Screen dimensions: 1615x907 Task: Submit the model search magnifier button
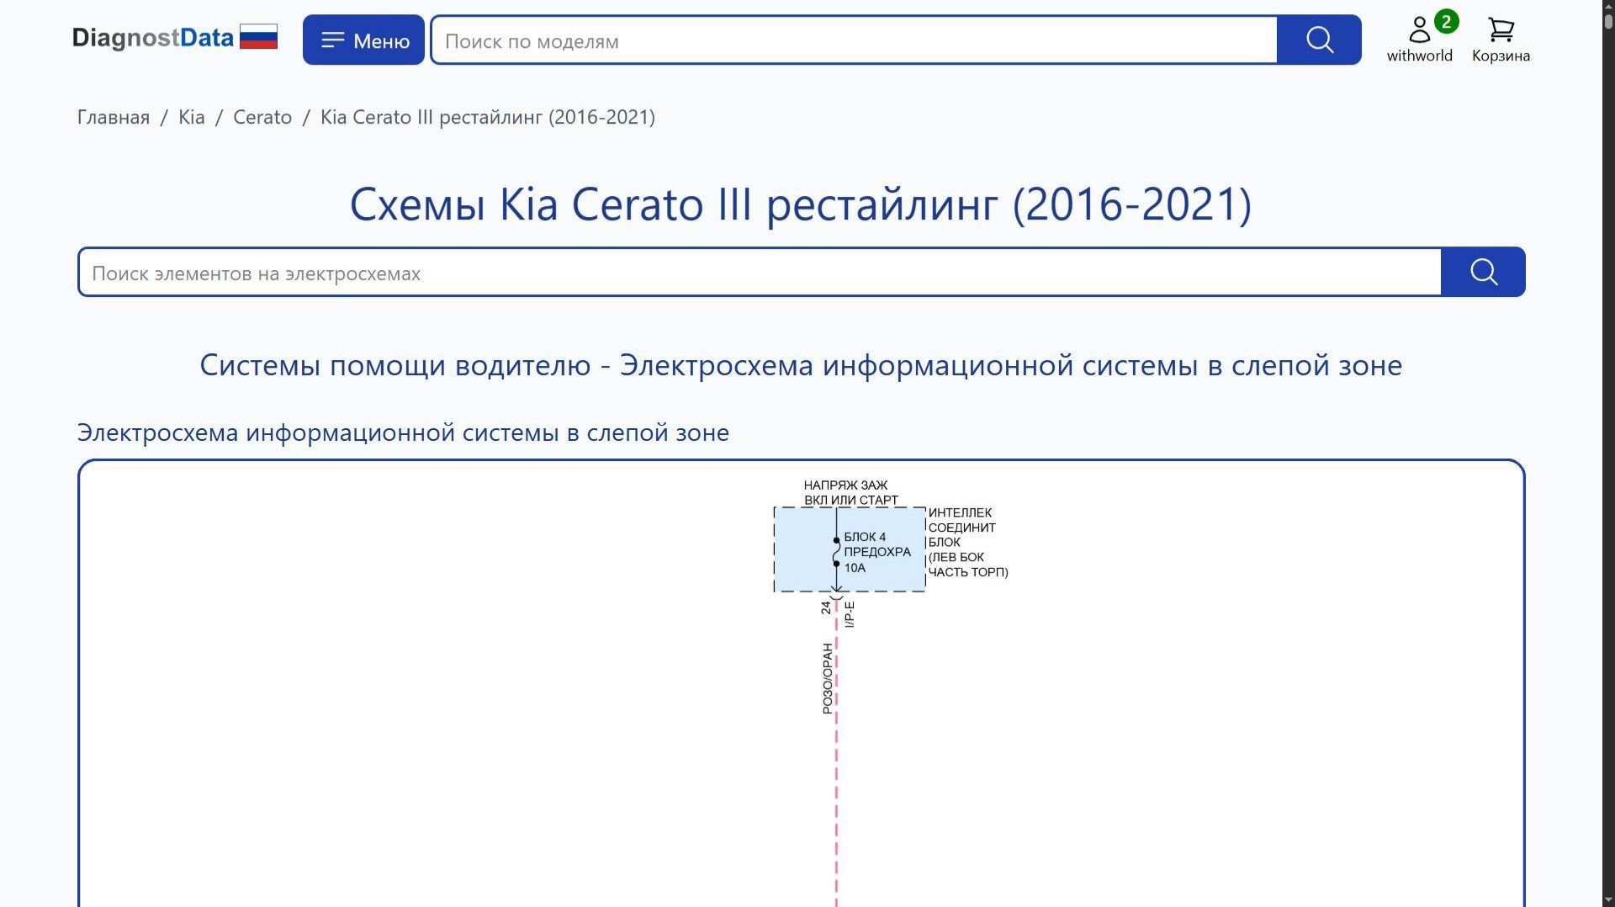1319,40
